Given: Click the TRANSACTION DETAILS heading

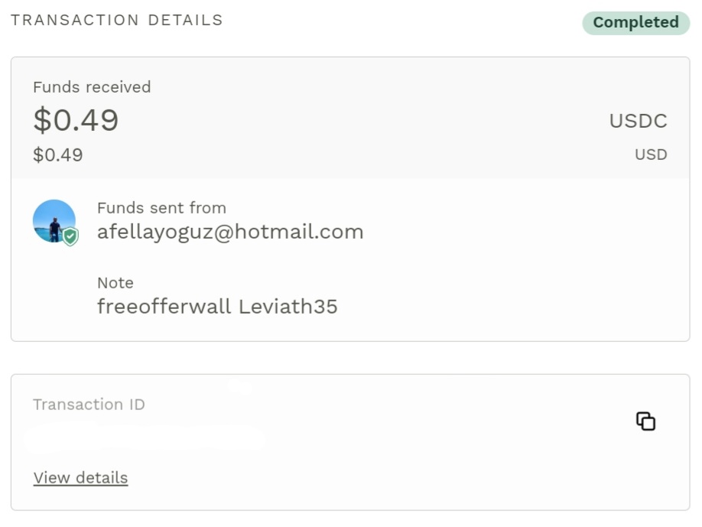Looking at the screenshot, I should pos(117,20).
